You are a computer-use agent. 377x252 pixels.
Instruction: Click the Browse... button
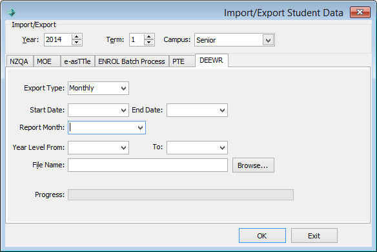(253, 165)
